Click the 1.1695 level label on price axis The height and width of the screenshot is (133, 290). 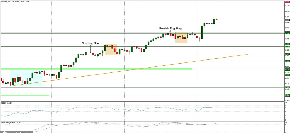click(x=287, y=87)
